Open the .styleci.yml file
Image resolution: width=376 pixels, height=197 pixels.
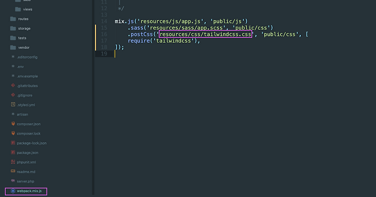[26, 105]
